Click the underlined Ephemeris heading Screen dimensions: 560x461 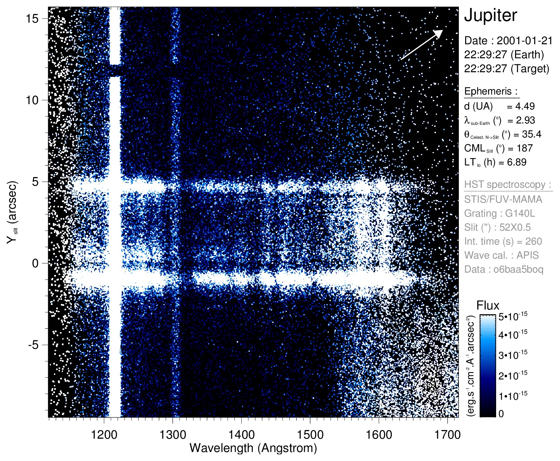click(x=491, y=91)
